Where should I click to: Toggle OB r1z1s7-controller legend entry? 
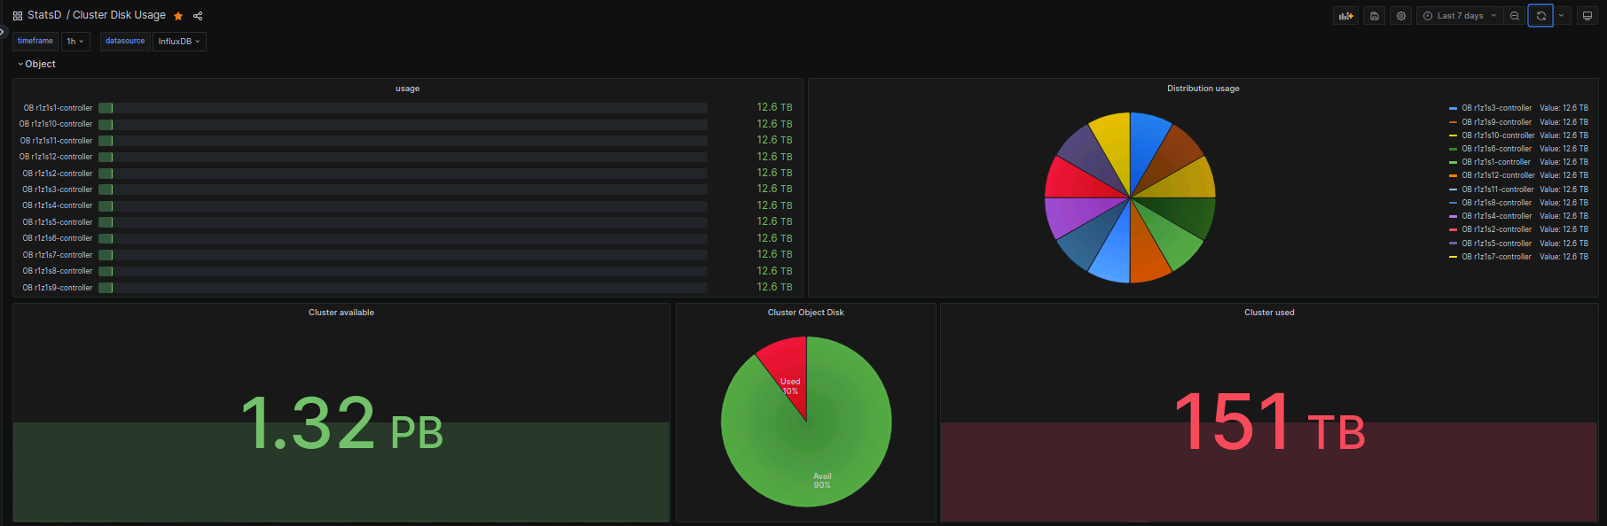[1497, 257]
